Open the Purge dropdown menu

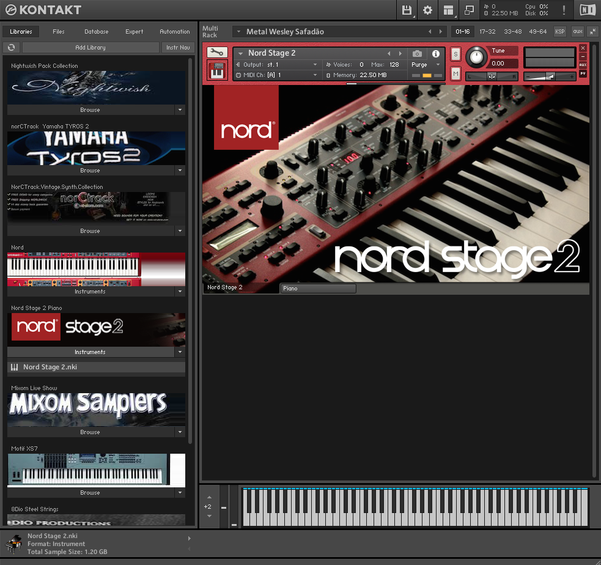pos(437,64)
